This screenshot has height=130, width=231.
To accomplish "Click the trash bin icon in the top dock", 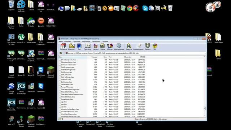I will pos(170,8).
